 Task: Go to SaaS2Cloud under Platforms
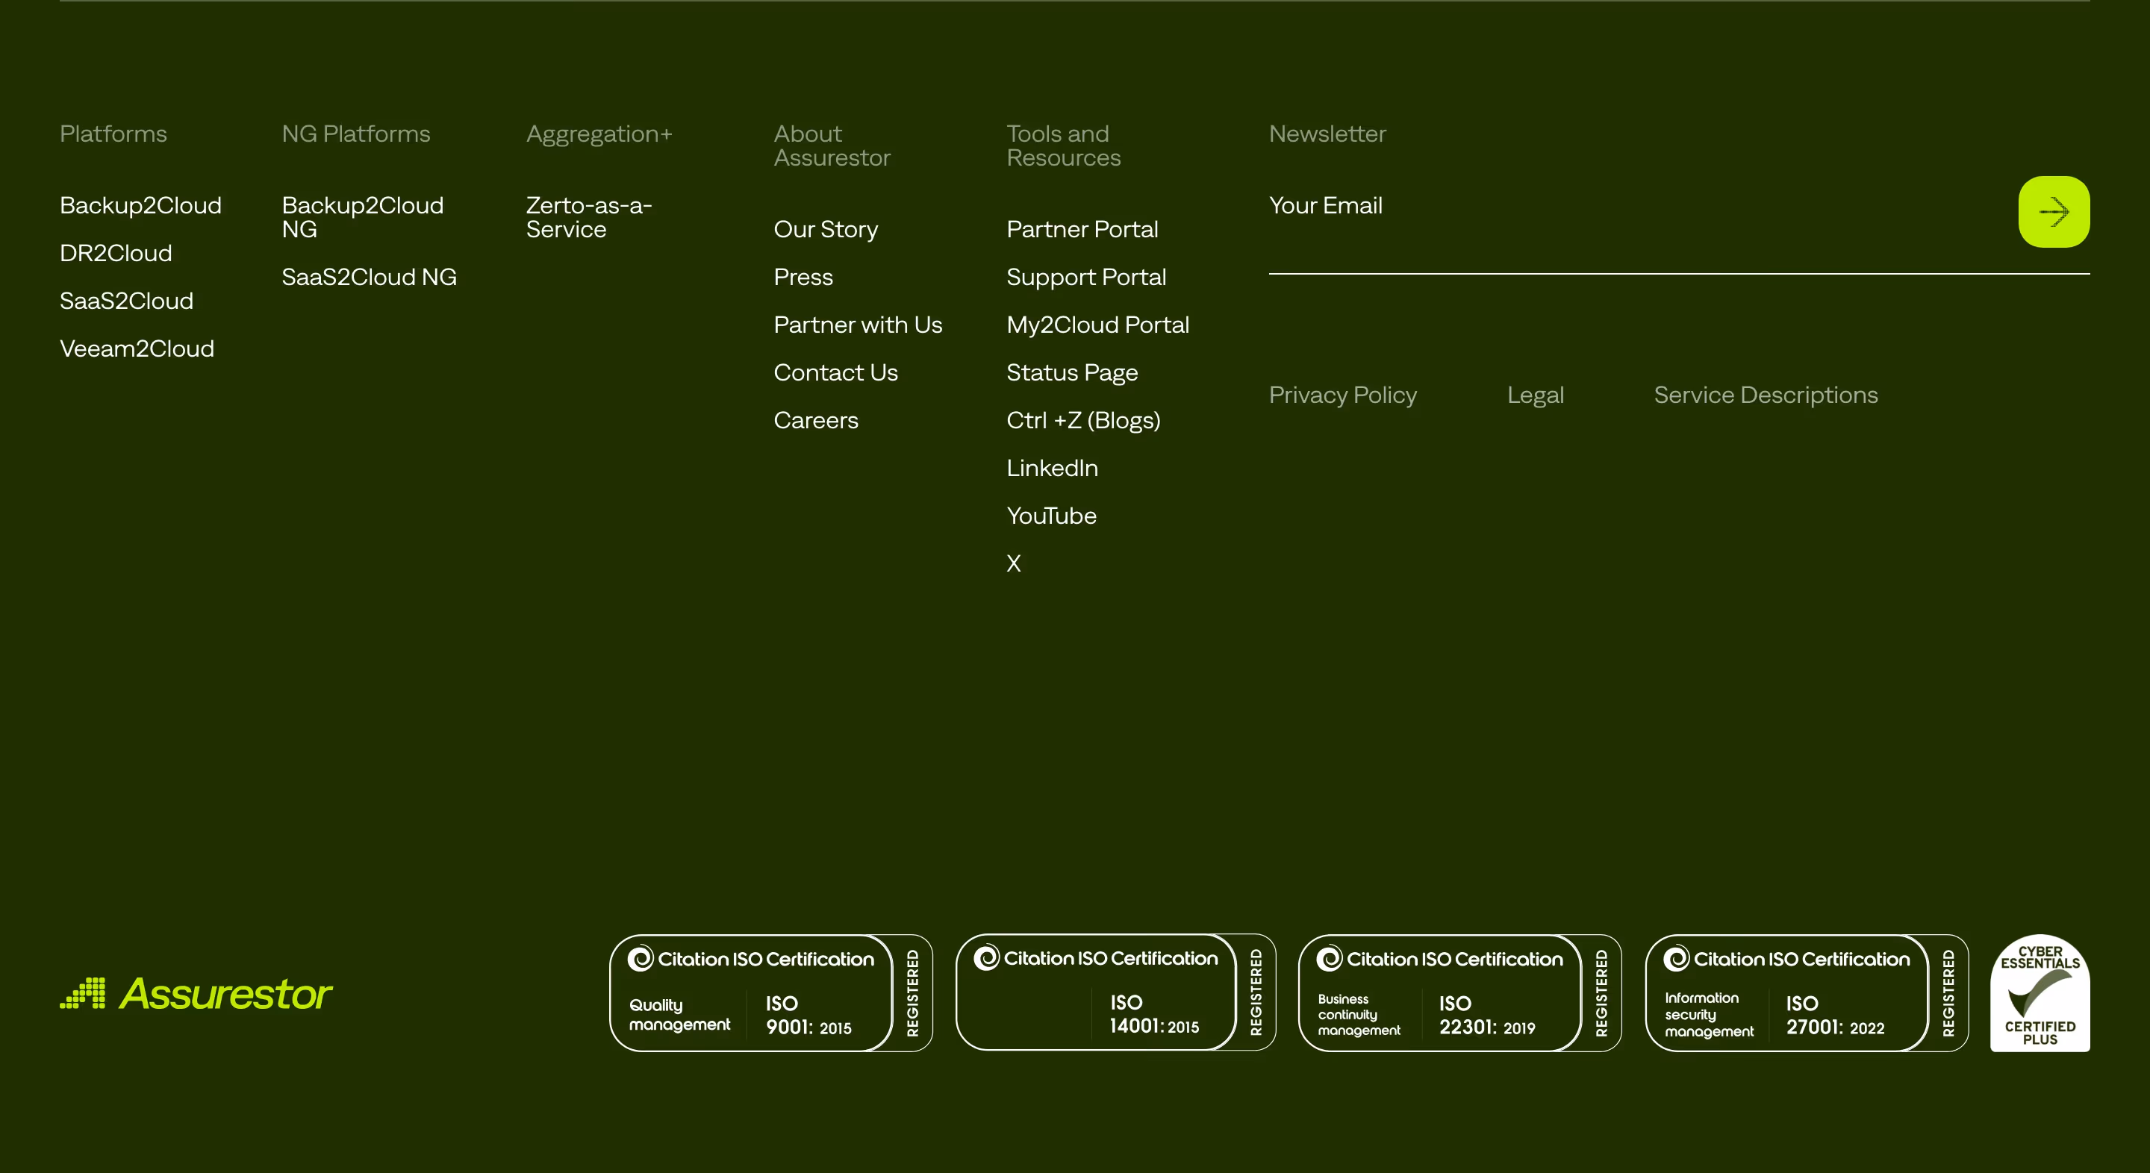point(126,301)
